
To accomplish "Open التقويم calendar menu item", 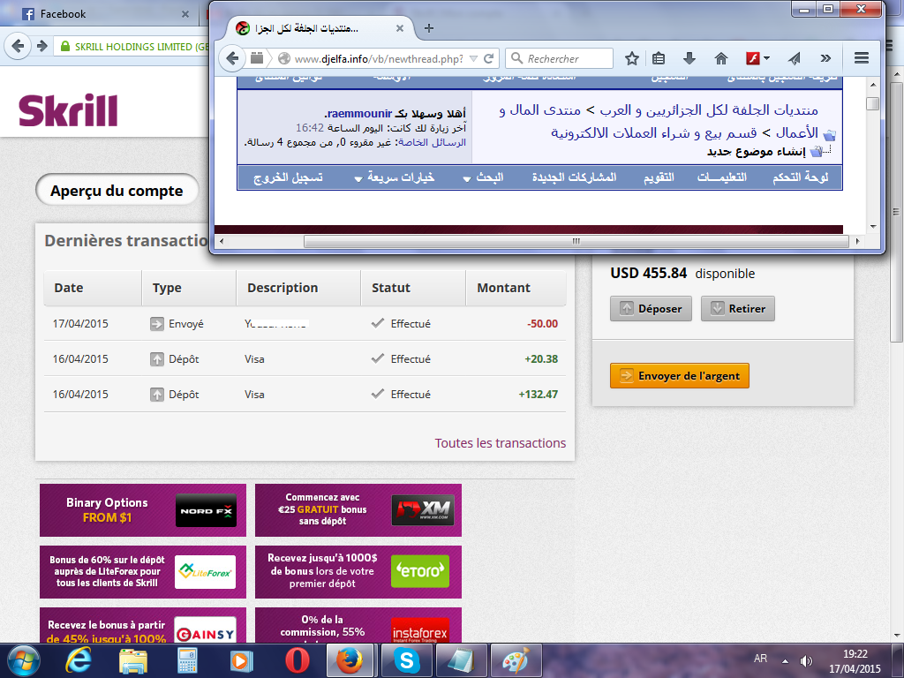I will 659,177.
